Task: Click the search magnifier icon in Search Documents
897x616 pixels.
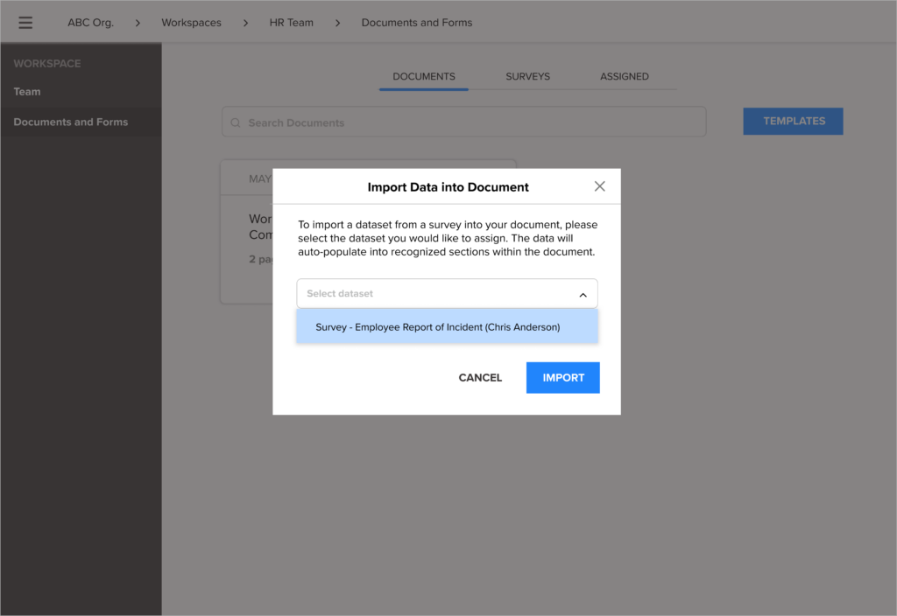Action: pyautogui.click(x=235, y=122)
